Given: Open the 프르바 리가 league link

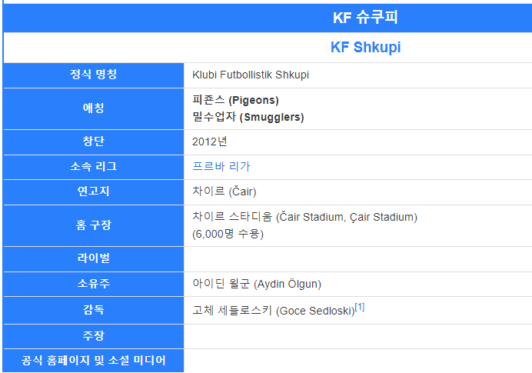Looking at the screenshot, I should tap(221, 166).
